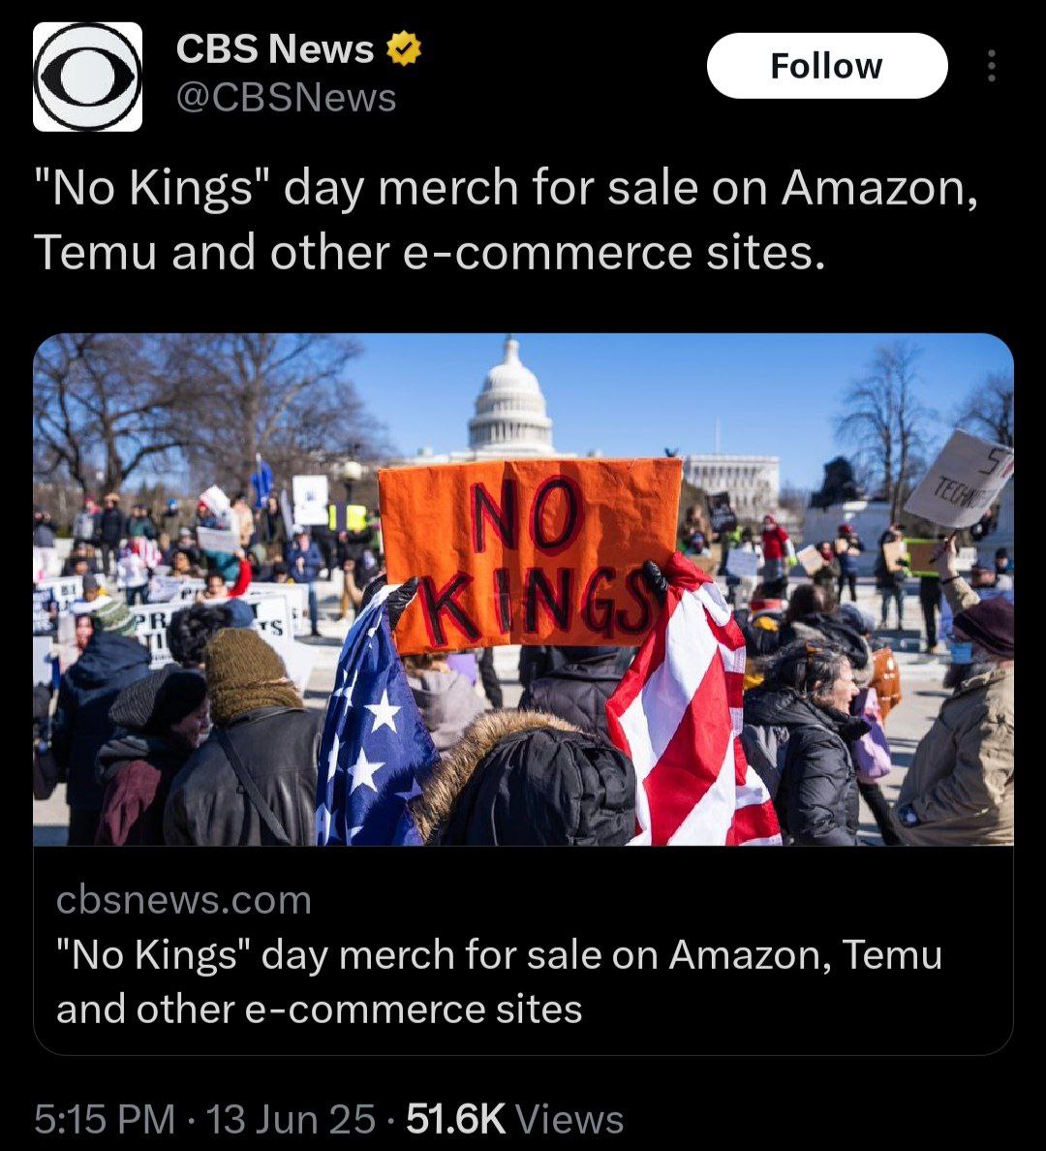
Task: Open the CBS News display name profile link
Action: [x=274, y=49]
